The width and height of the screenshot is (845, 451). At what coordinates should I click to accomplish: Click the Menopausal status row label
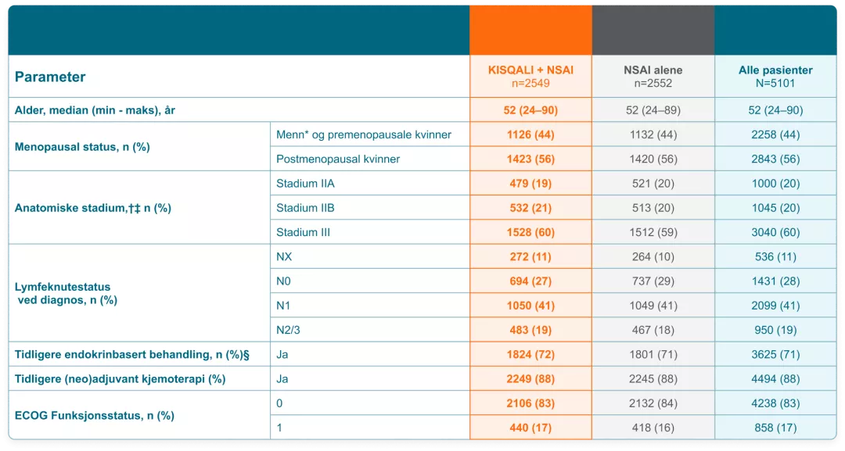tap(82, 146)
